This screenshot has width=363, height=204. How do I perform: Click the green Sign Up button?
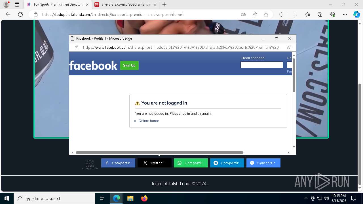(129, 65)
